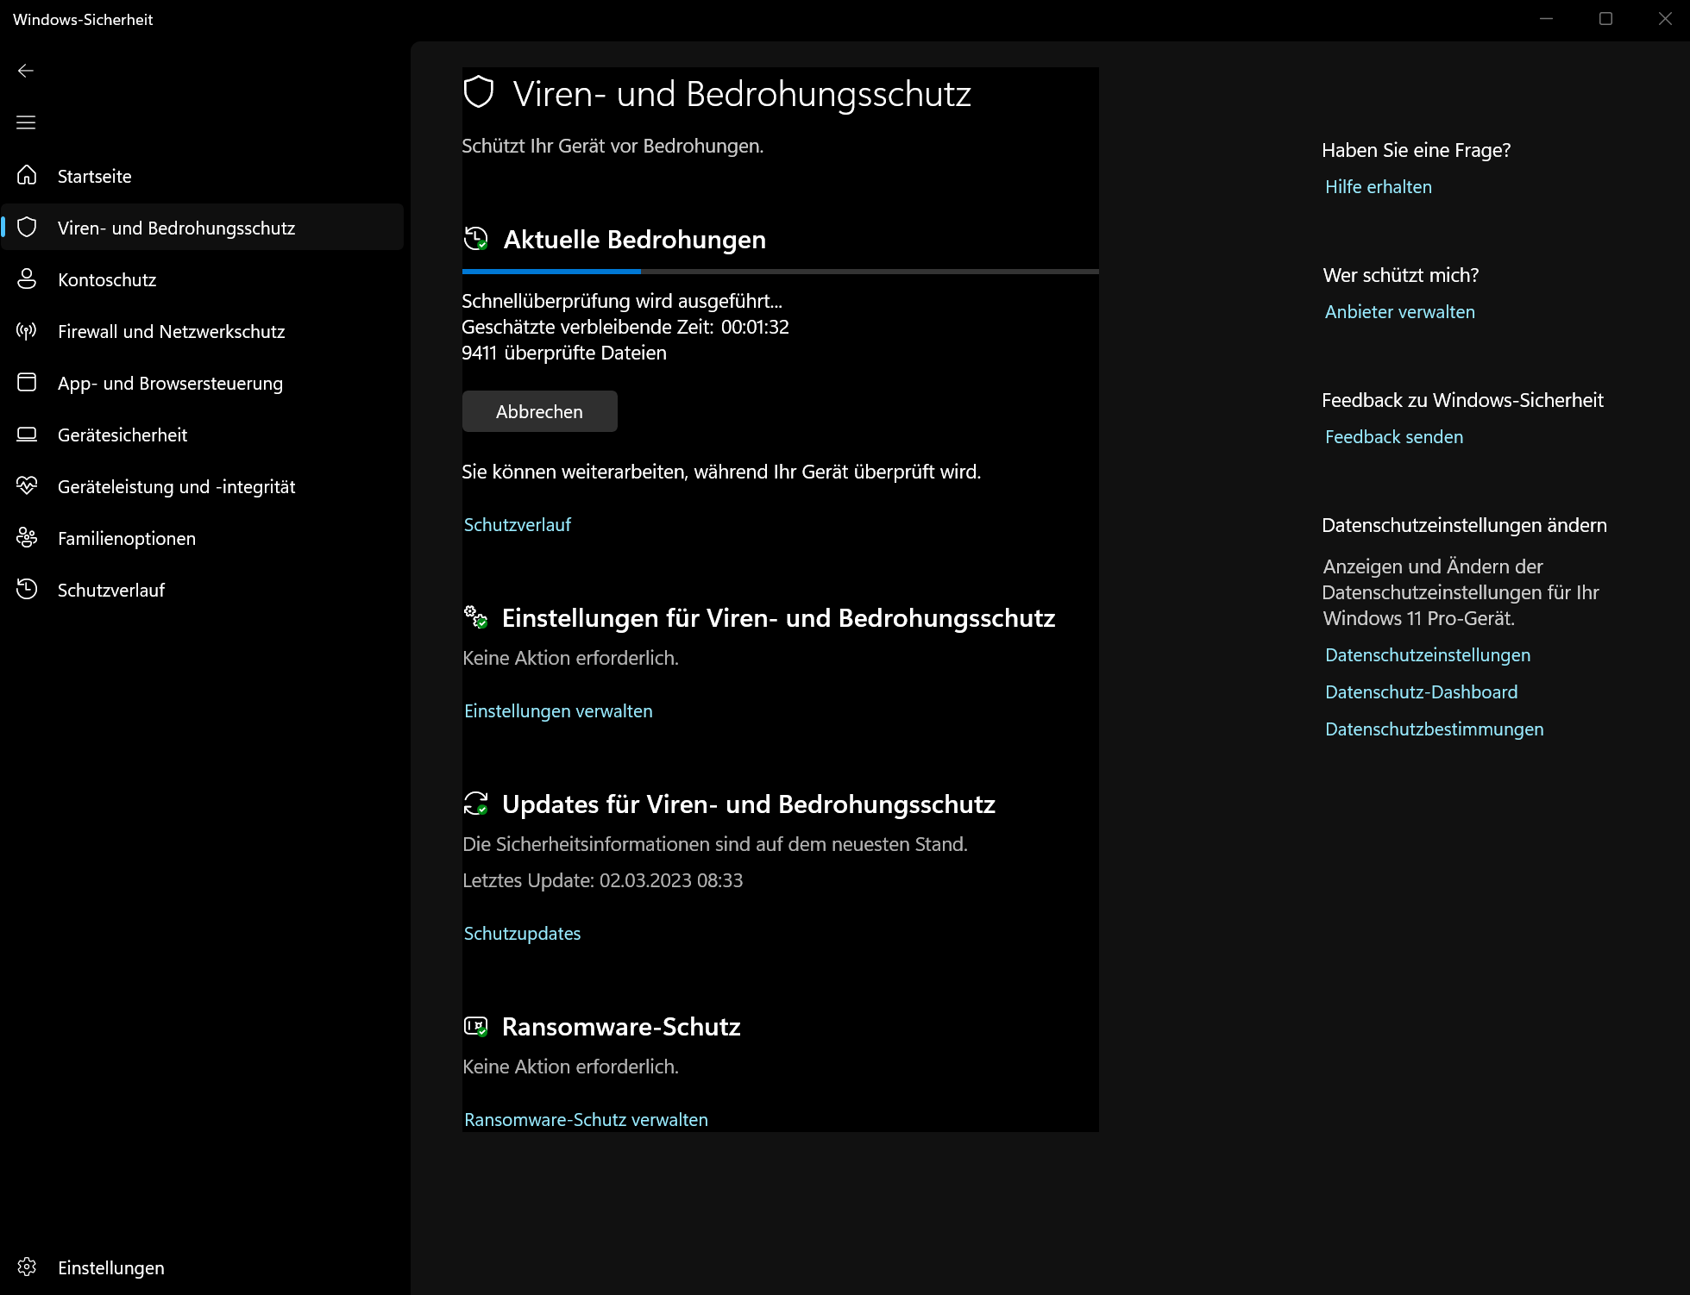Click the App- und Browsersteuerung window icon
The height and width of the screenshot is (1295, 1690).
pos(27,382)
